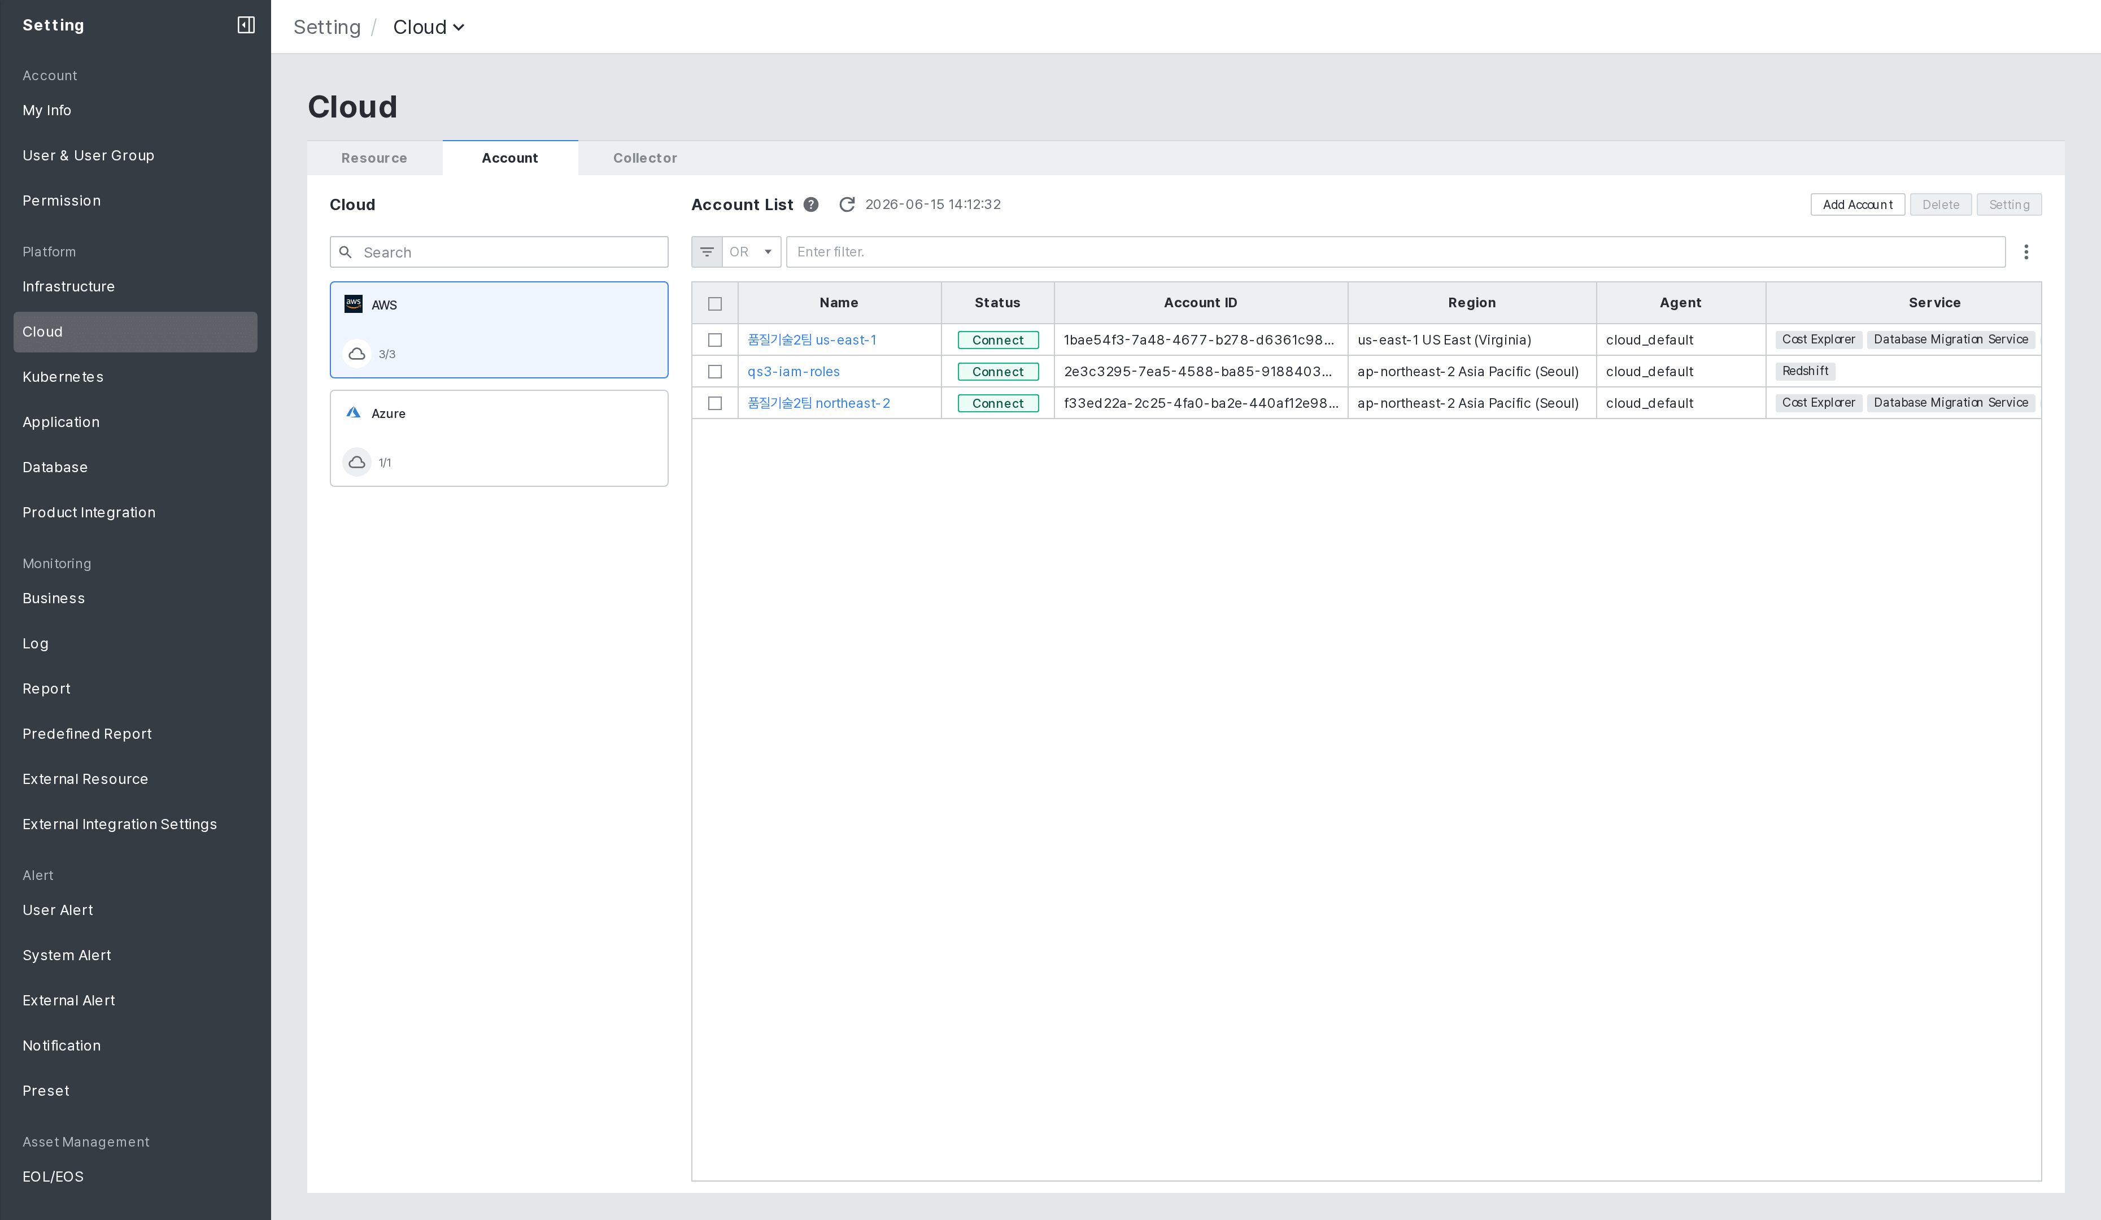This screenshot has width=2101, height=1220.
Task: Open 품질기술2팀 northeast-2 account link
Action: 819,404
